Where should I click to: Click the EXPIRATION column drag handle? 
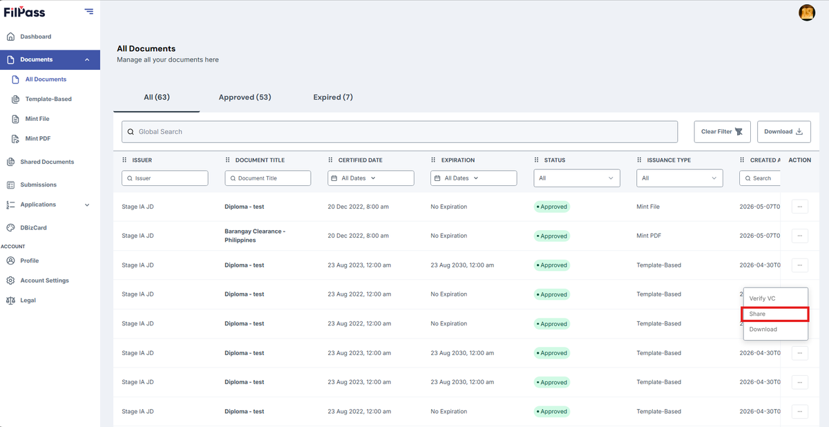tap(434, 160)
